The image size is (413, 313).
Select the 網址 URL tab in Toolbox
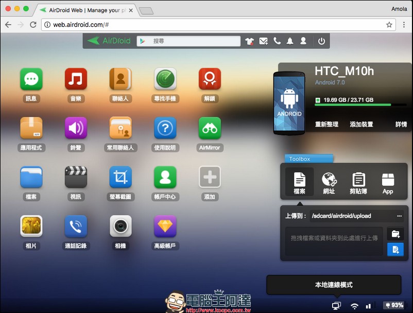(x=329, y=183)
